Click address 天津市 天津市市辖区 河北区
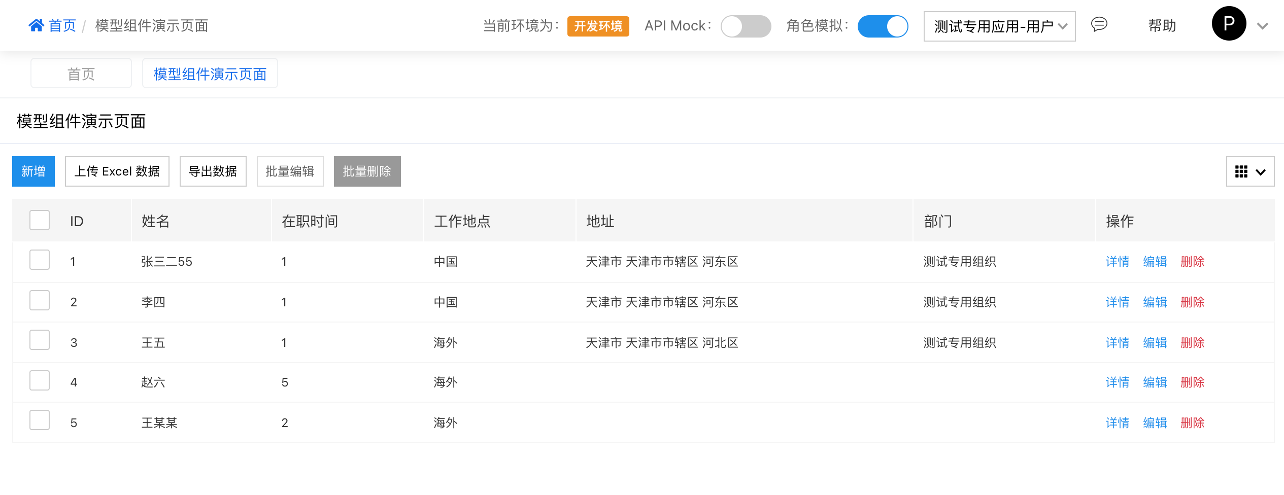The image size is (1284, 495). 662,343
